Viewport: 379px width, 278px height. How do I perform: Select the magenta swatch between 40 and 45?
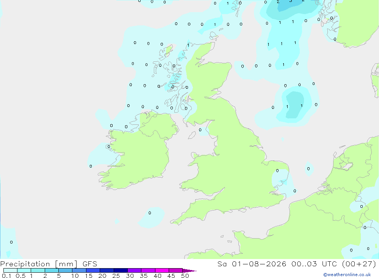(x=162, y=270)
